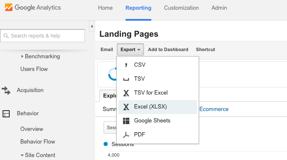The width and height of the screenshot is (287, 160).
Task: Click the Behavior layout icon
Action: [x=6, y=114]
